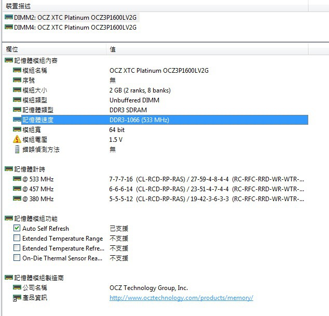Select value 2 GB (2 ranks, 8 banks)
Screen dimensions: 329x316
coord(140,90)
